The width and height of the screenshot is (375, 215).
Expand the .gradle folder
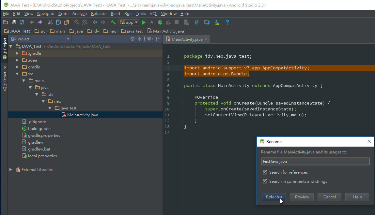pyautogui.click(x=17, y=53)
